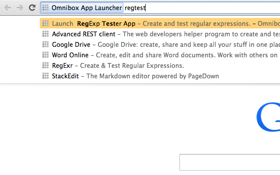Click the Omnibox App Launcher keyword chip
The image size is (280, 175).
pyautogui.click(x=82, y=8)
